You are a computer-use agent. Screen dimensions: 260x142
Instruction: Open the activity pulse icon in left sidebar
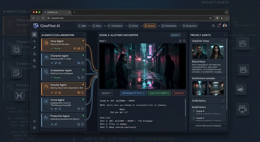[x=35, y=41]
